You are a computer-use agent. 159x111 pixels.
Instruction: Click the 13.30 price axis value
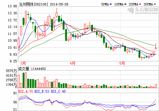[13, 13]
